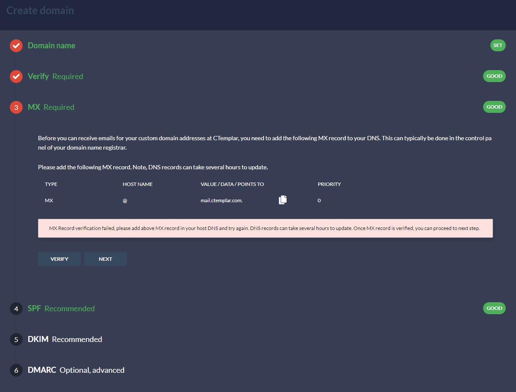This screenshot has height=392, width=516.
Task: Click the MX verification failed error banner
Action: coord(265,228)
